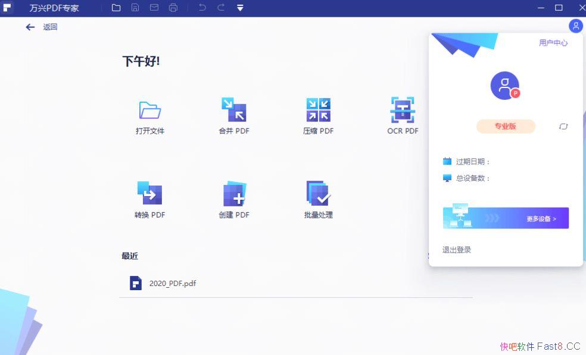Click the refresh license icon beside 专业版
Viewport: 586px width, 355px height.
[563, 127]
